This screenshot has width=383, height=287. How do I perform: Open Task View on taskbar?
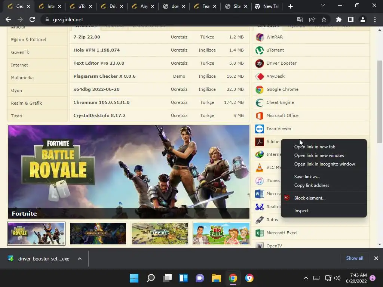pyautogui.click(x=167, y=278)
